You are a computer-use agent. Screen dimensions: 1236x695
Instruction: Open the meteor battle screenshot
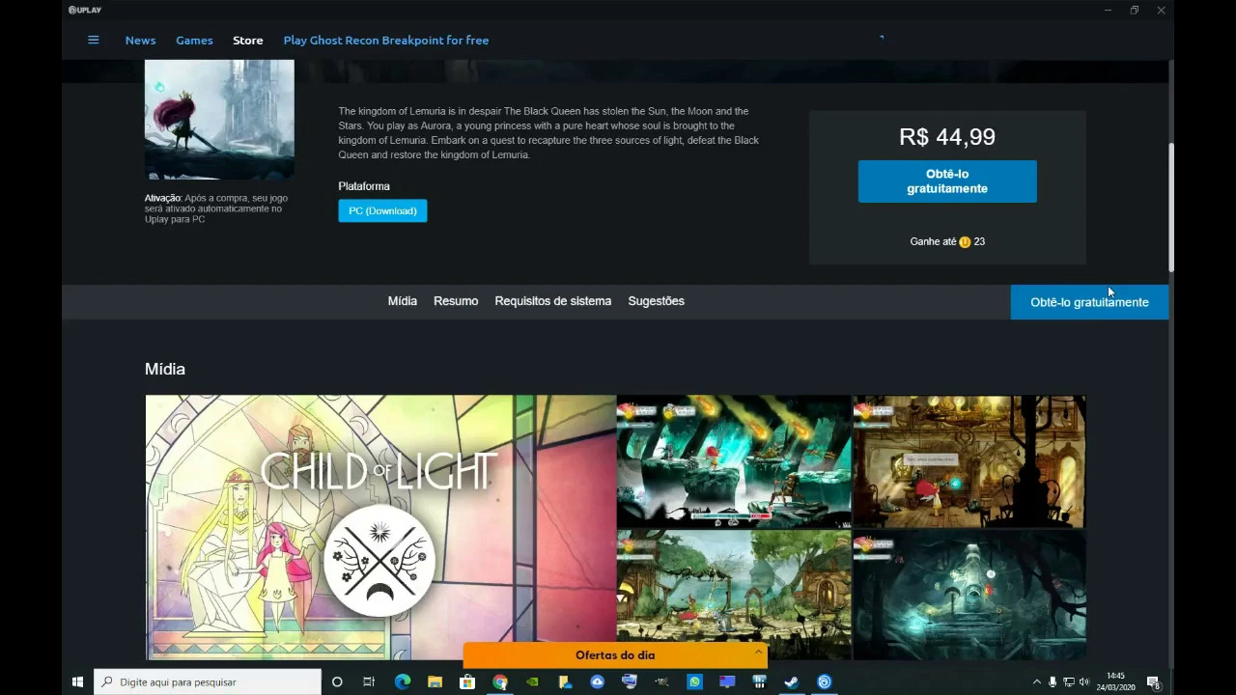734,461
